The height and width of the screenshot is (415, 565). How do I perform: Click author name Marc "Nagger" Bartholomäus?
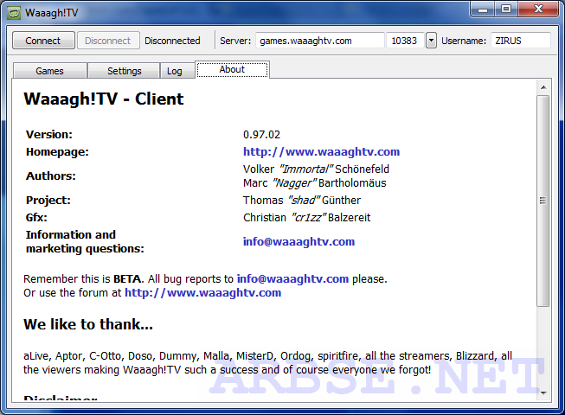click(x=315, y=182)
